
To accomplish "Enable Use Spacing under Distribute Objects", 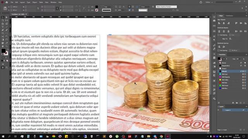I will [x=219, y=35].
